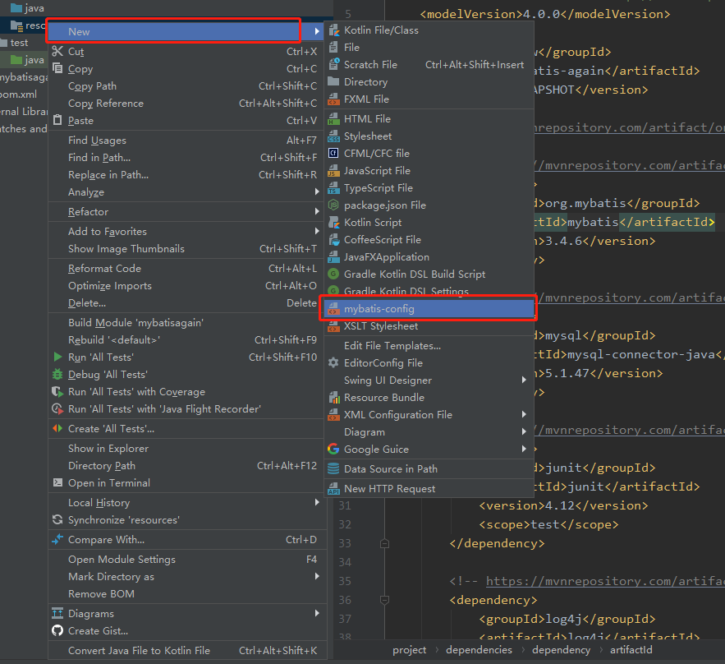The width and height of the screenshot is (725, 664).
Task: Expand the Add to Favorites submenu arrow
Action: point(317,231)
